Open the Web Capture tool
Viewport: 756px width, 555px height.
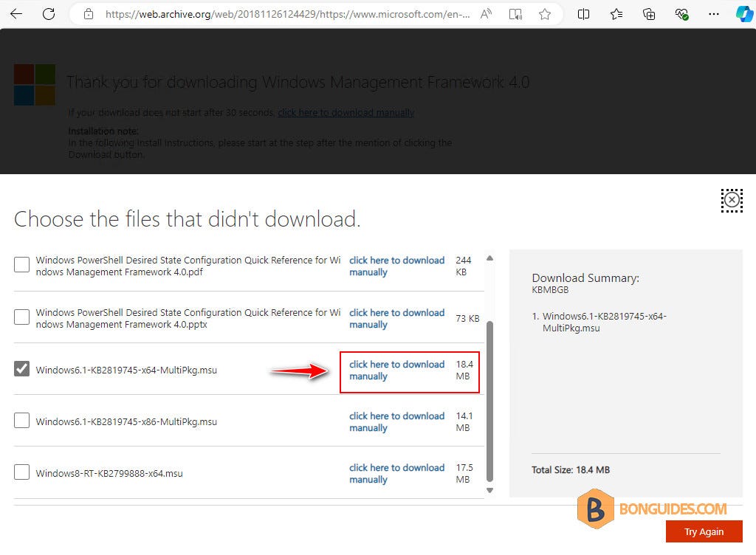click(x=515, y=13)
